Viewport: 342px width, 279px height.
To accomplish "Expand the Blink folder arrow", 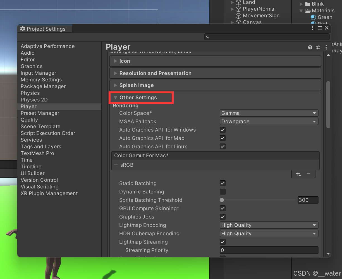I will 301,4.
